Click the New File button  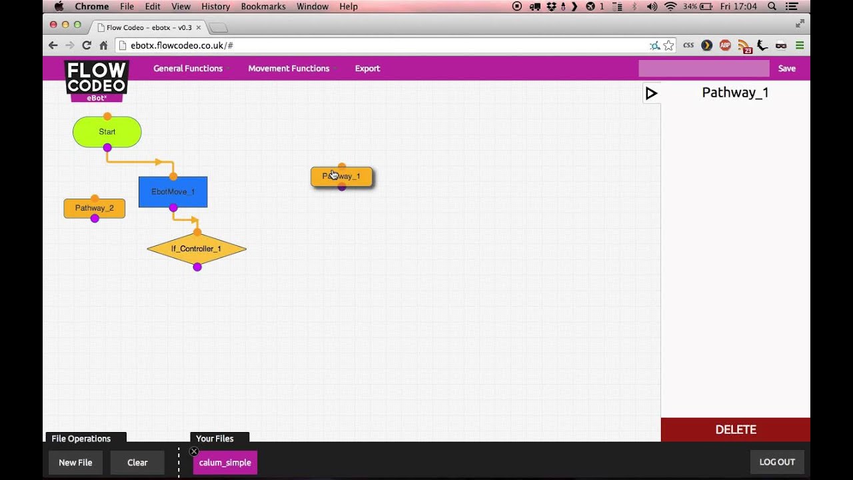point(75,462)
